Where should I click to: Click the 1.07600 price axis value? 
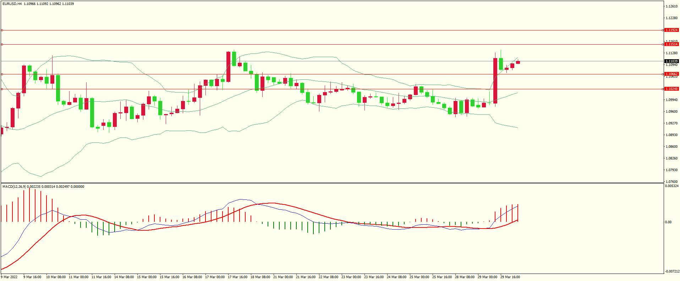tap(671, 182)
